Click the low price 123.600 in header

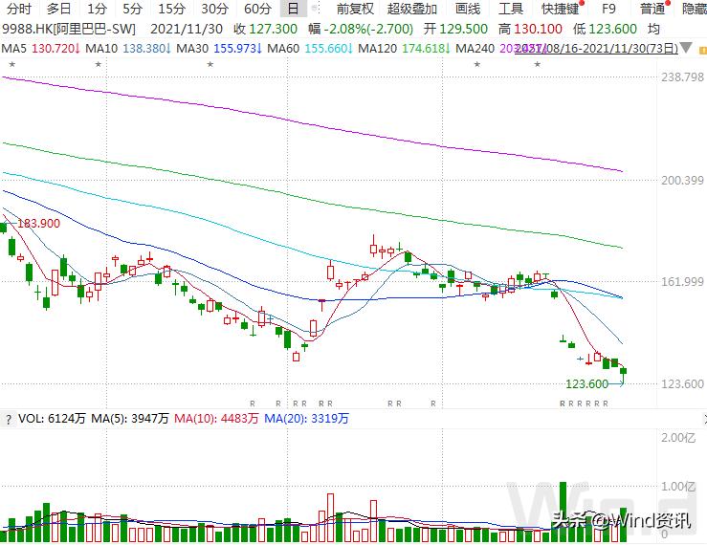612,29
